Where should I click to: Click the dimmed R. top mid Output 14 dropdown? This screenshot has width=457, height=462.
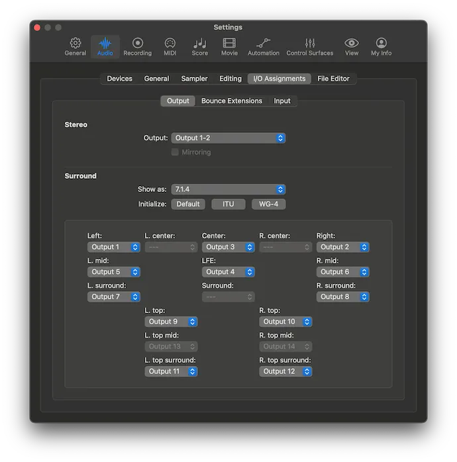point(285,347)
